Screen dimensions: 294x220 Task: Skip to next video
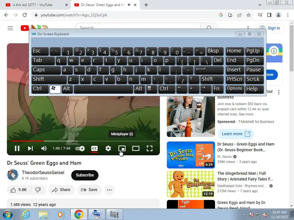point(30,148)
